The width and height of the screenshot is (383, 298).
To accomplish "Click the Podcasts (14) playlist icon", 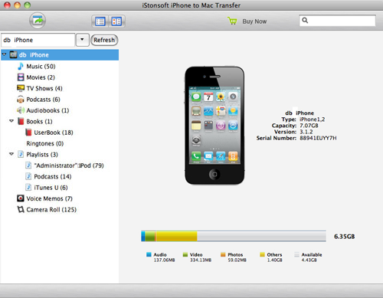I will click(x=28, y=176).
